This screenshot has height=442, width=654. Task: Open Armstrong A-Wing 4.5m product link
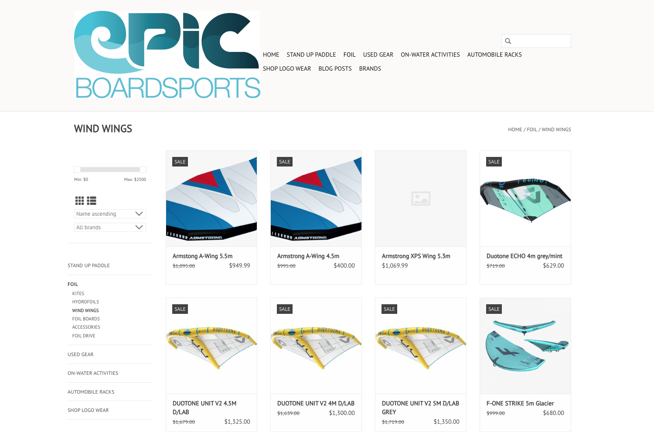pos(308,256)
